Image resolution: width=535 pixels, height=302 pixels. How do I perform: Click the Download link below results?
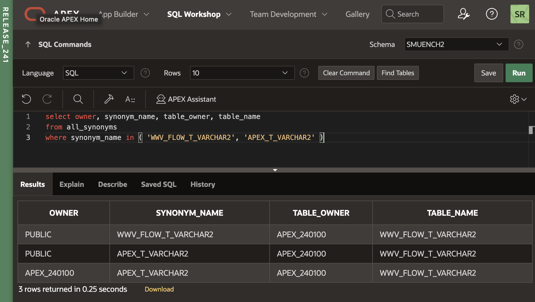159,289
